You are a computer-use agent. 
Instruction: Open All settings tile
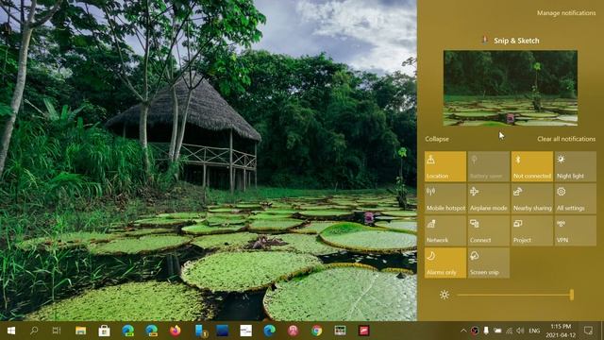pos(576,198)
